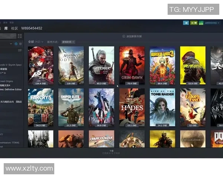Click the blue announcements megaphone icon

pos(186,23)
